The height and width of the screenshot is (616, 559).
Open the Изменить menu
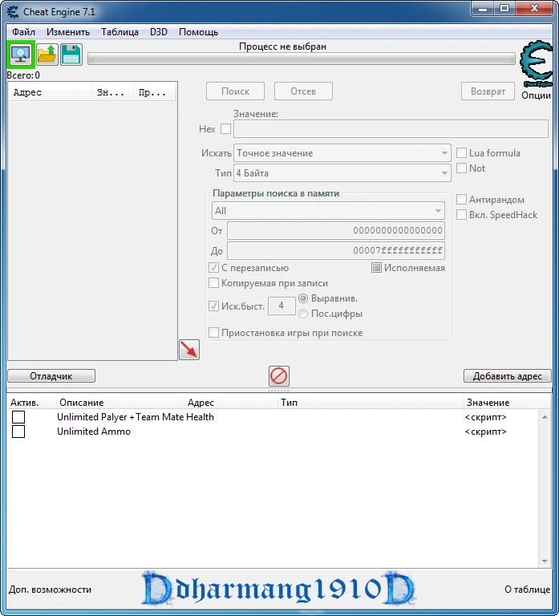pyautogui.click(x=68, y=32)
